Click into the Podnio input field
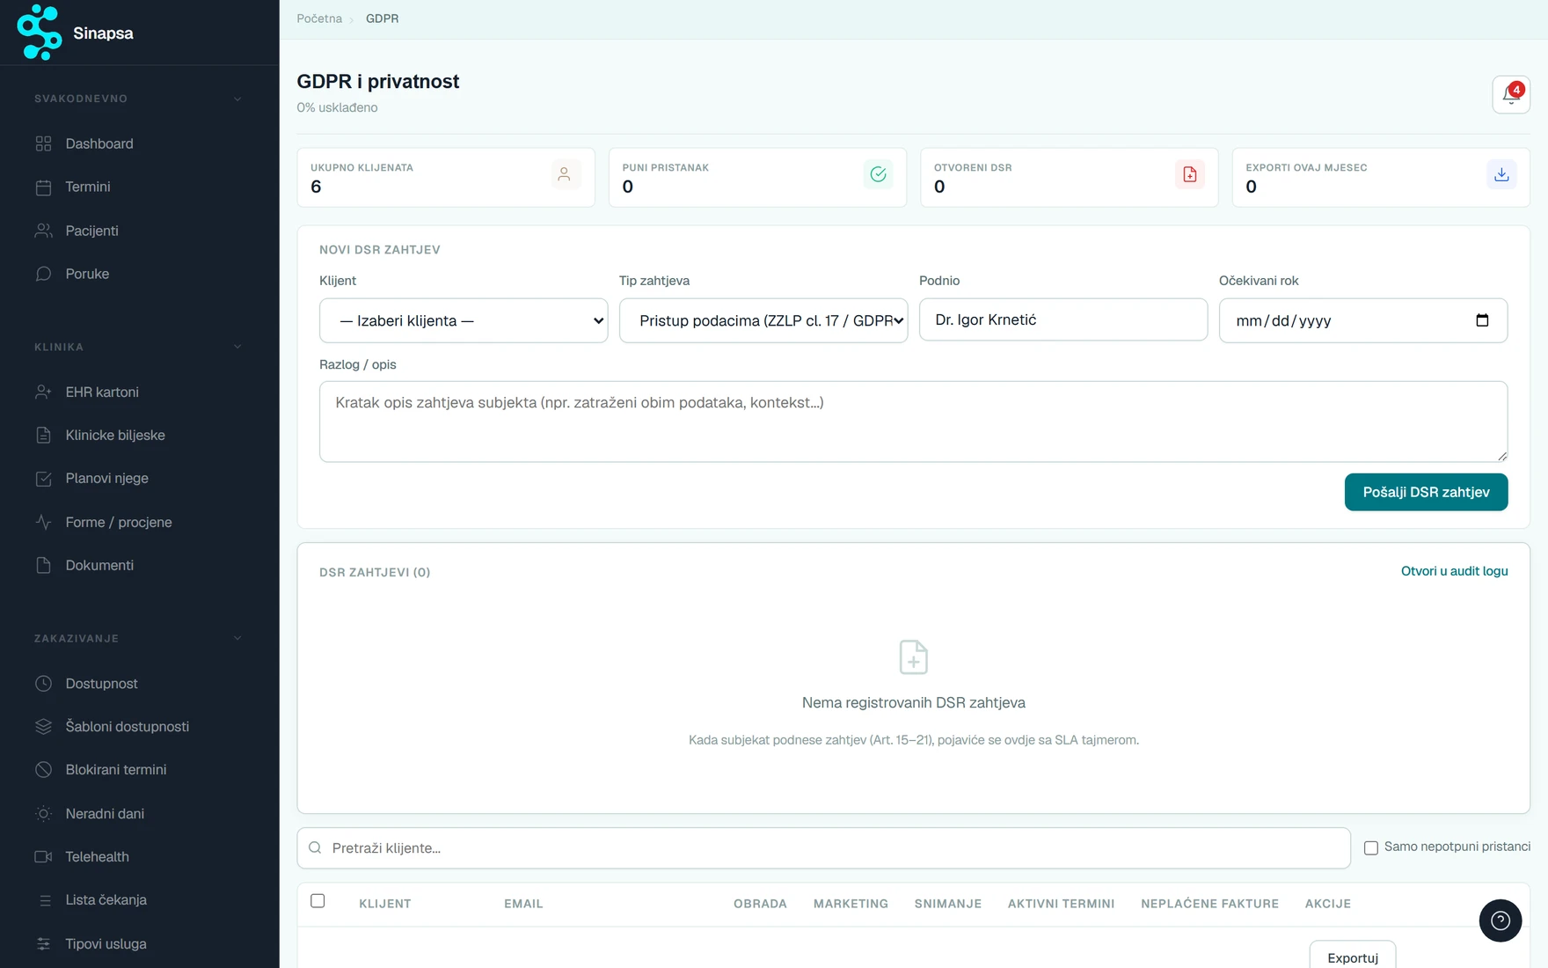The height and width of the screenshot is (968, 1548). click(1063, 319)
